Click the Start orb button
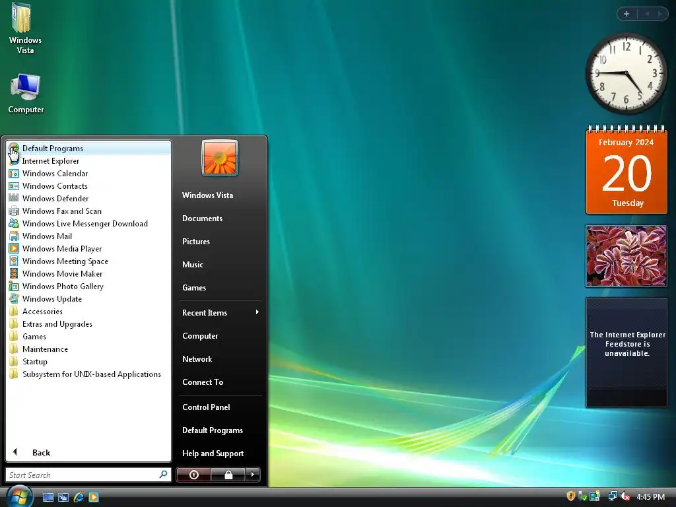 click(x=19, y=496)
